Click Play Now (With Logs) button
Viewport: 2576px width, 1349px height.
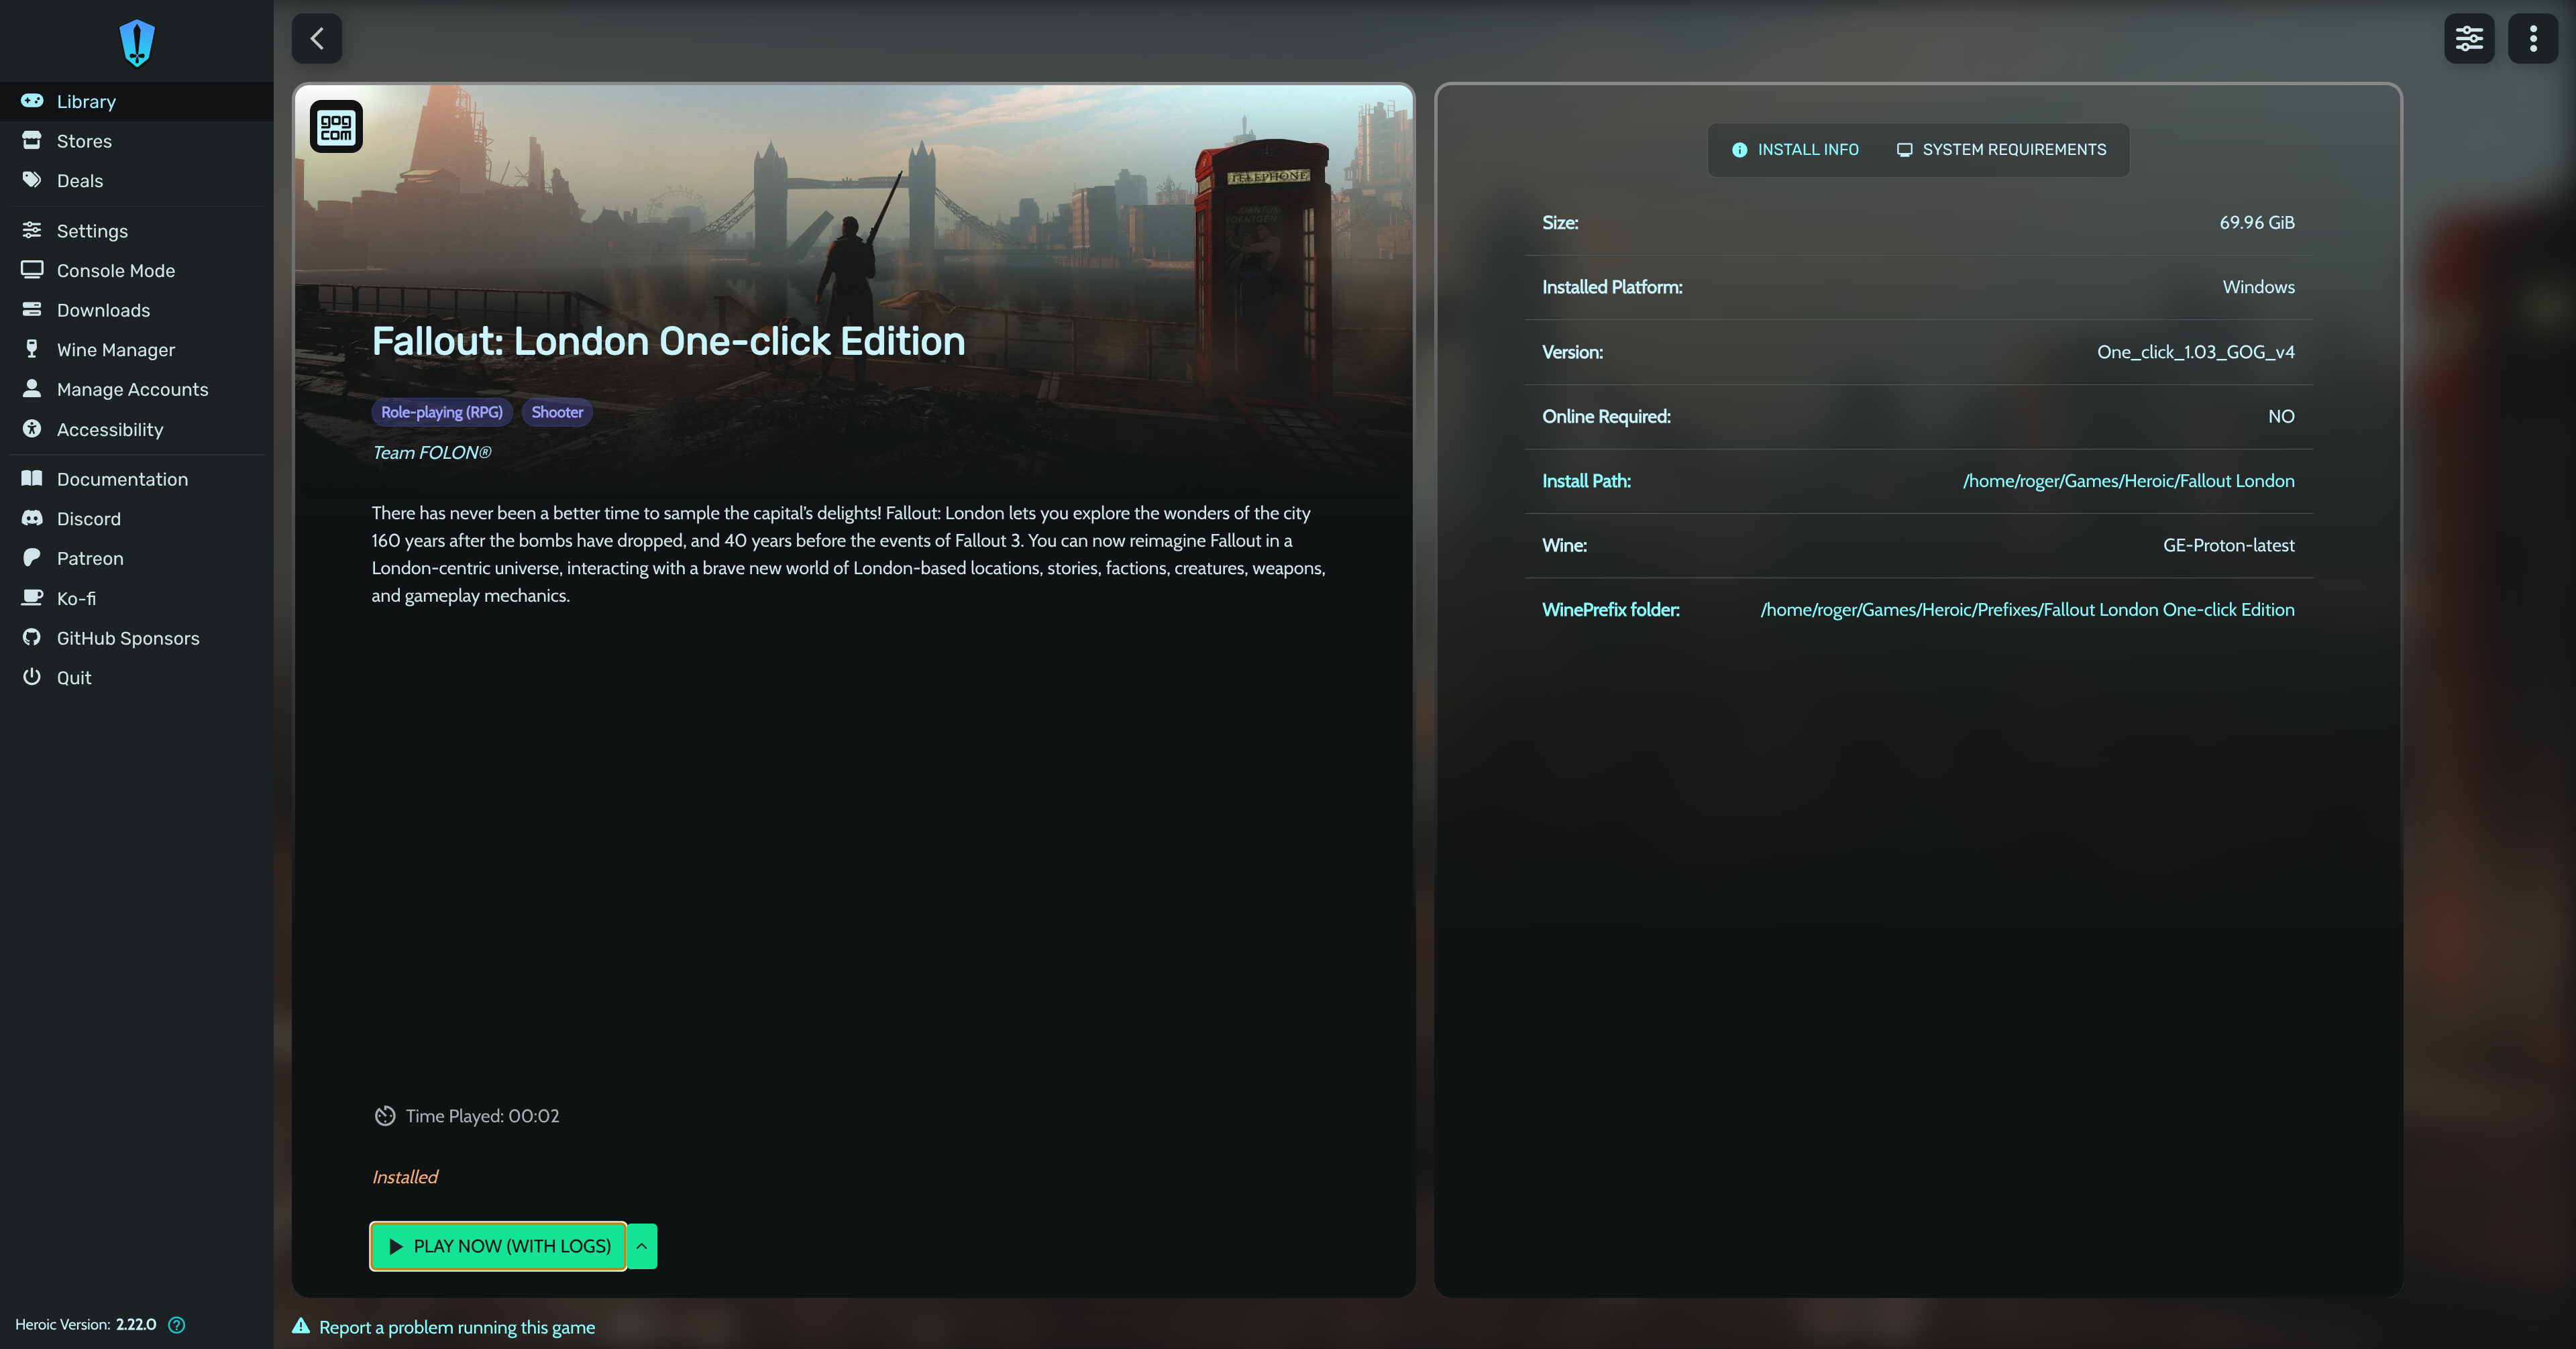point(498,1246)
